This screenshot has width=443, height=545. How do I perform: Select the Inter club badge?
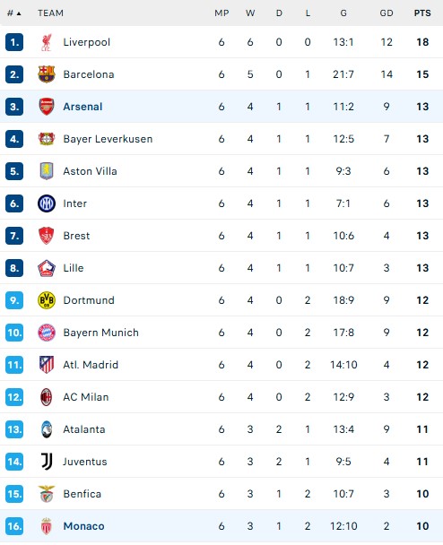(47, 203)
